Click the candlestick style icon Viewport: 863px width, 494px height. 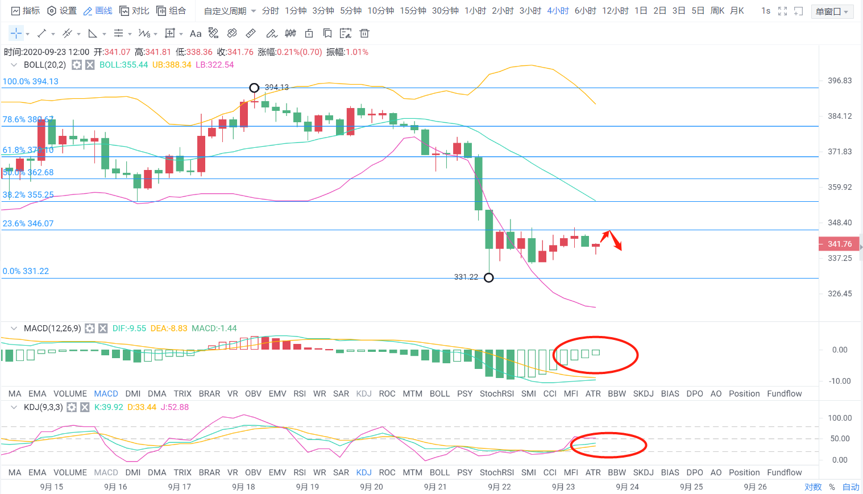coord(291,34)
